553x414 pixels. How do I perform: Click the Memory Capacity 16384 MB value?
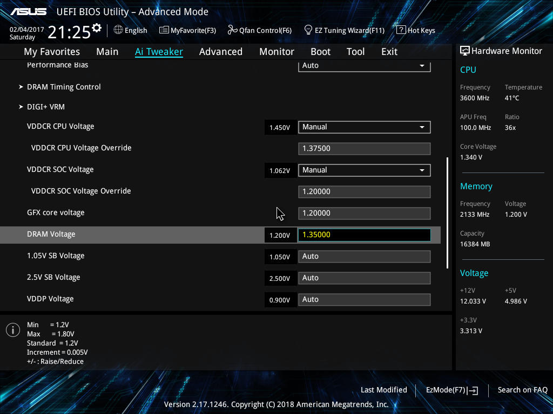point(475,244)
